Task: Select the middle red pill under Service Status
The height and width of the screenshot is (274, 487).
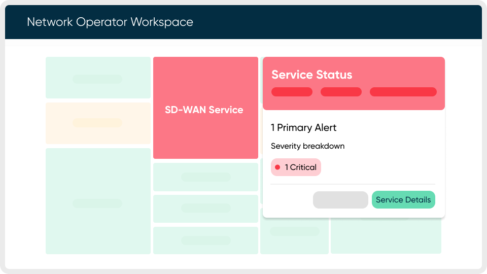Action: pyautogui.click(x=341, y=92)
